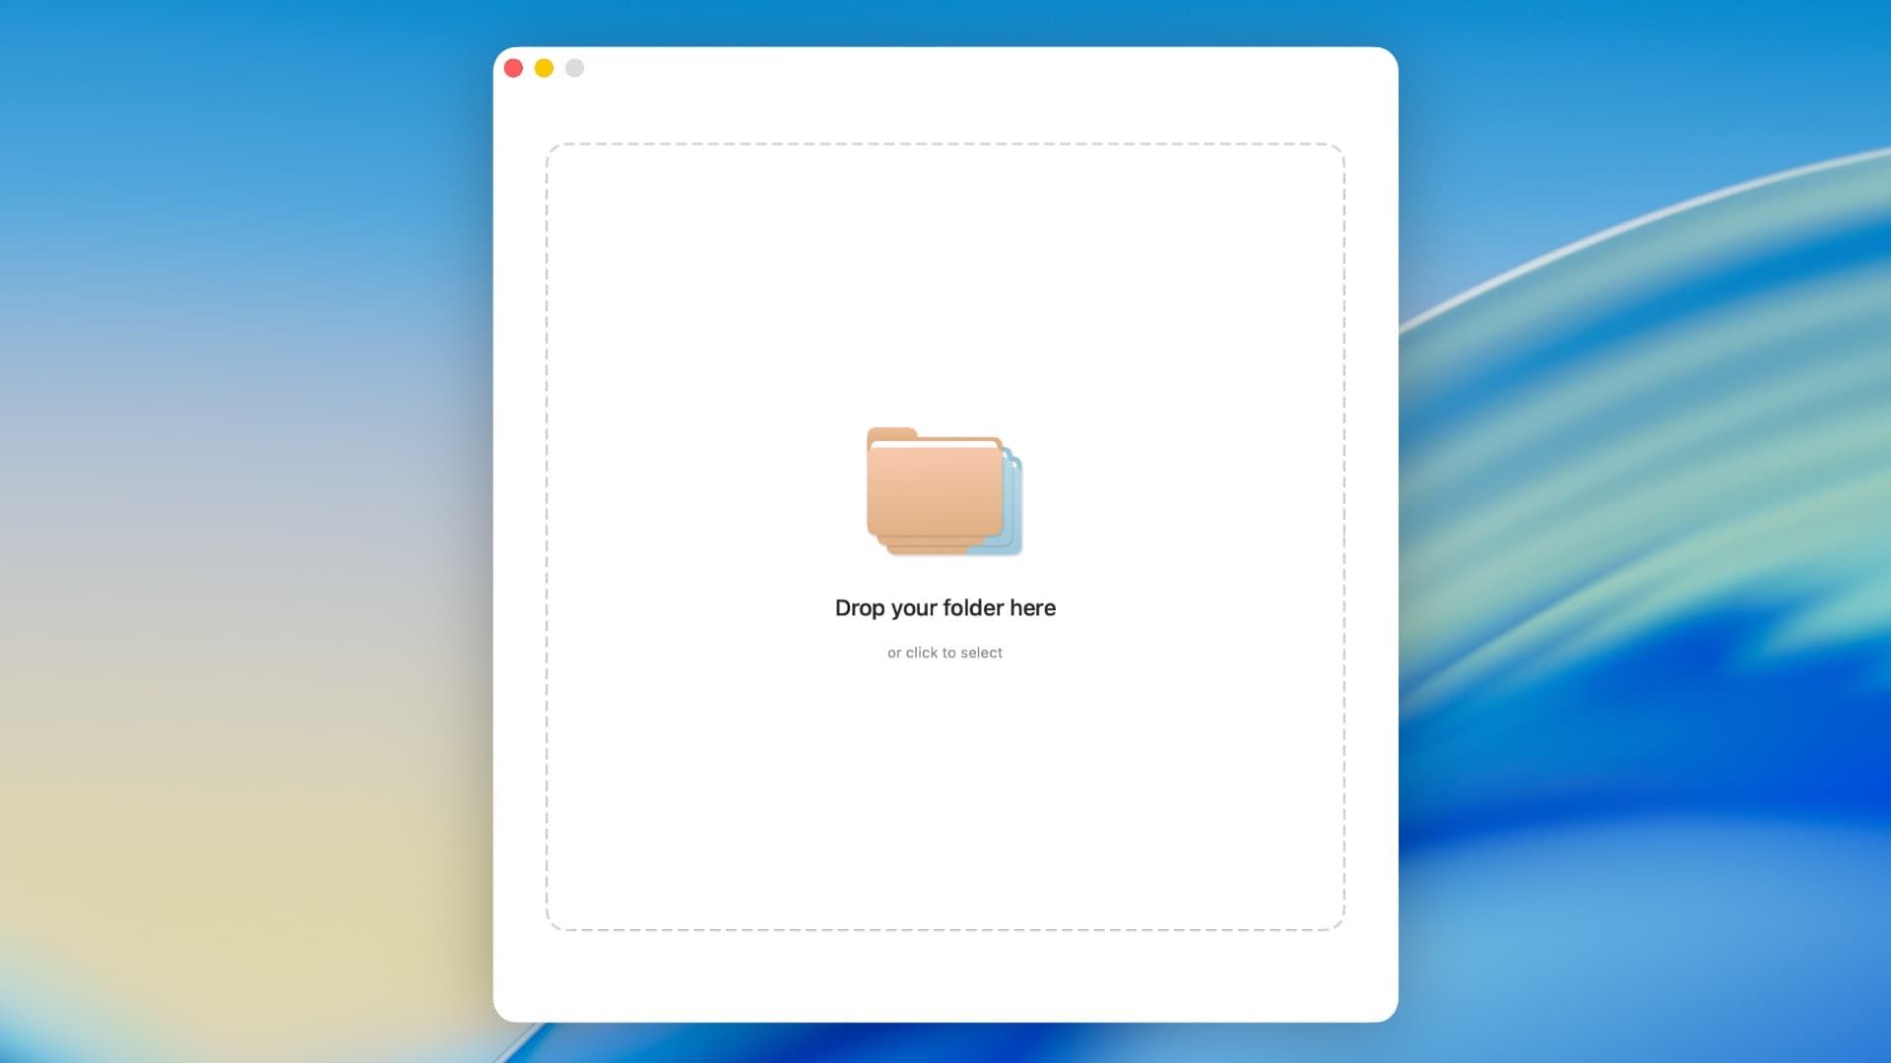This screenshot has height=1063, width=1891.
Task: Click the word 'select' in the subtitle
Action: point(981,653)
